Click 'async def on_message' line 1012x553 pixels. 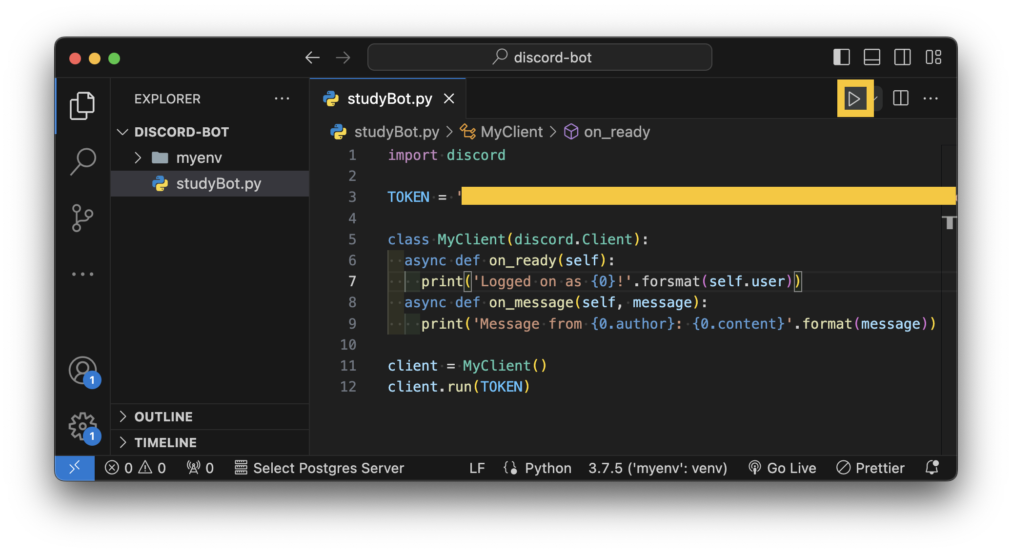point(556,302)
